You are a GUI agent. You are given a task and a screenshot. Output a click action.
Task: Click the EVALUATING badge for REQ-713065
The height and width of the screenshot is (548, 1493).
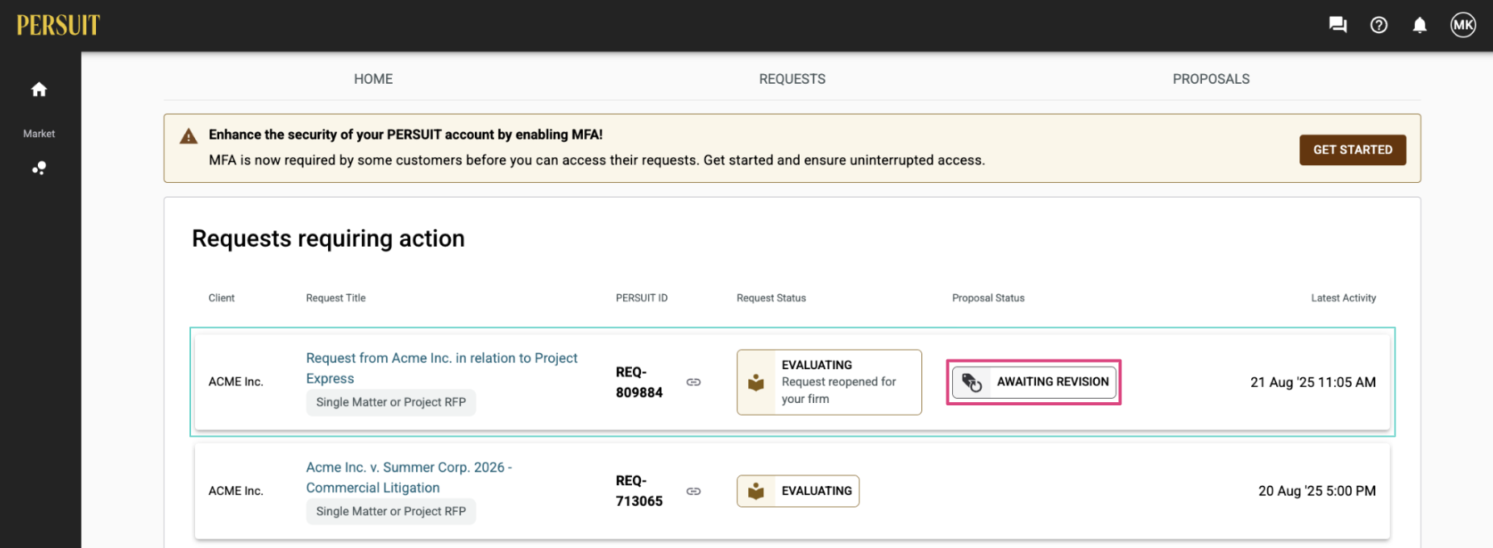tap(798, 491)
